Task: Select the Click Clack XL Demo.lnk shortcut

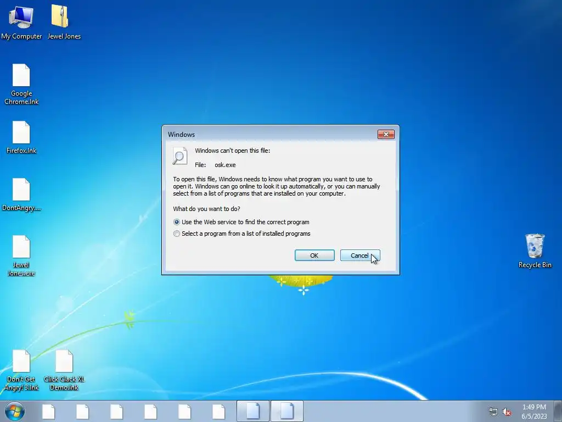Action: point(64,370)
